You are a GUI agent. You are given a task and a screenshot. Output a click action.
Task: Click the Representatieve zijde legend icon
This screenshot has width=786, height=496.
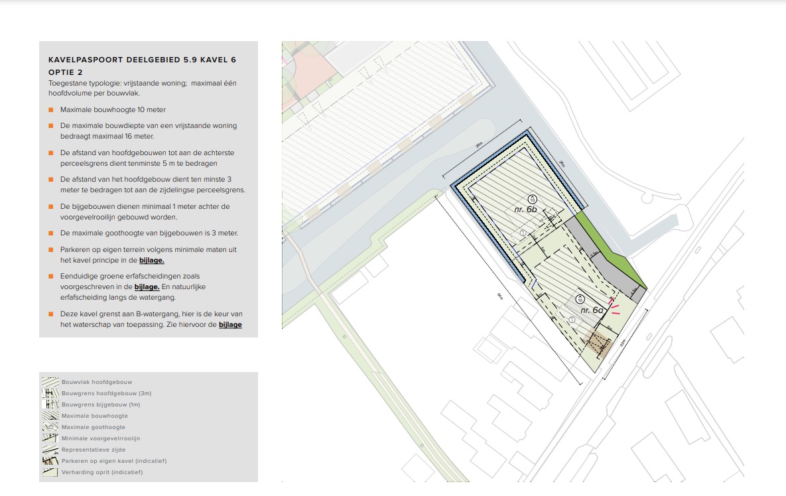click(x=50, y=450)
